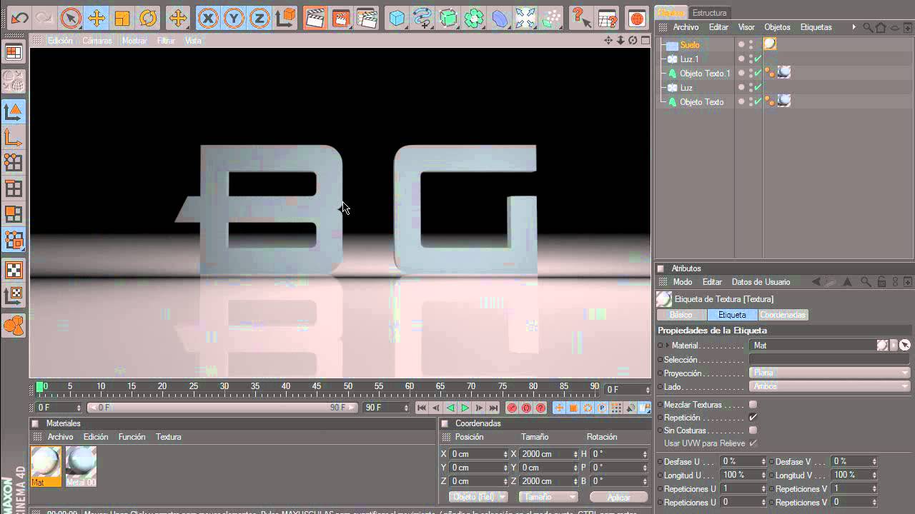Screen dimensions: 915x514
Task: Toggle the Repetición checkbox
Action: [753, 418]
